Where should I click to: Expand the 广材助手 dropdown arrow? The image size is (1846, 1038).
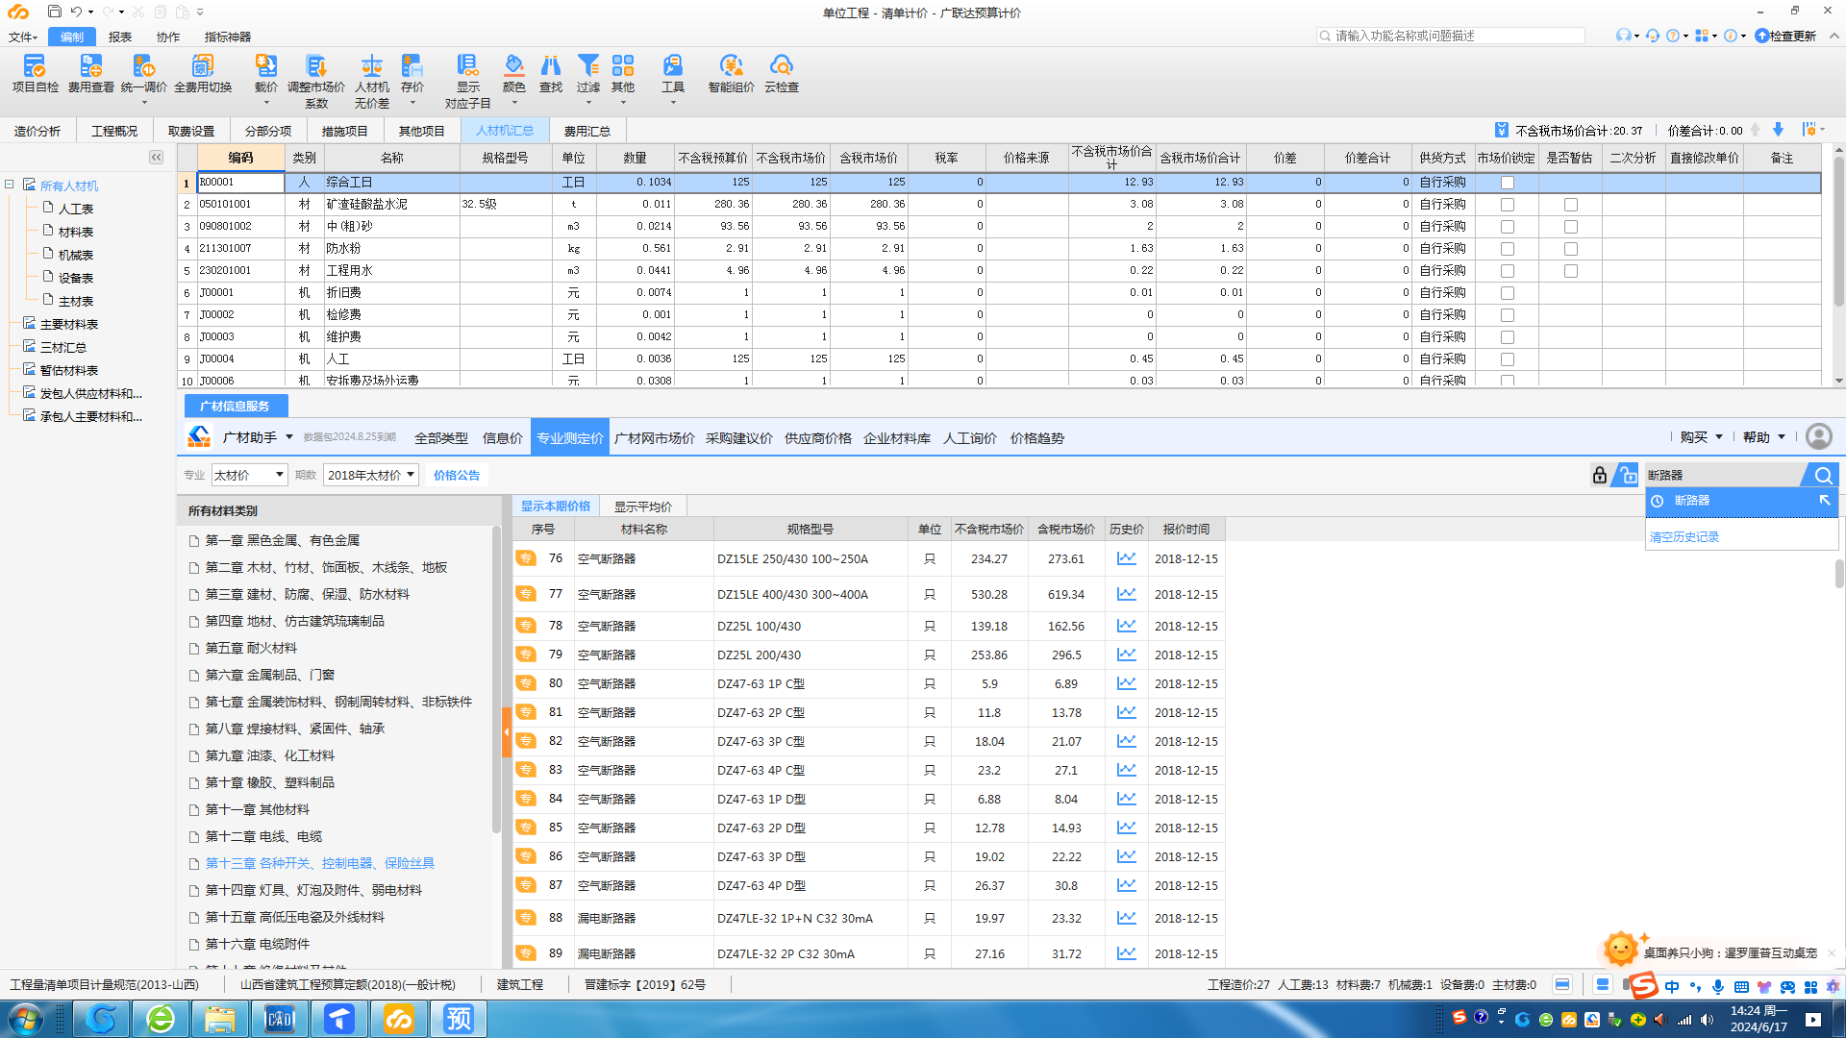tap(289, 437)
